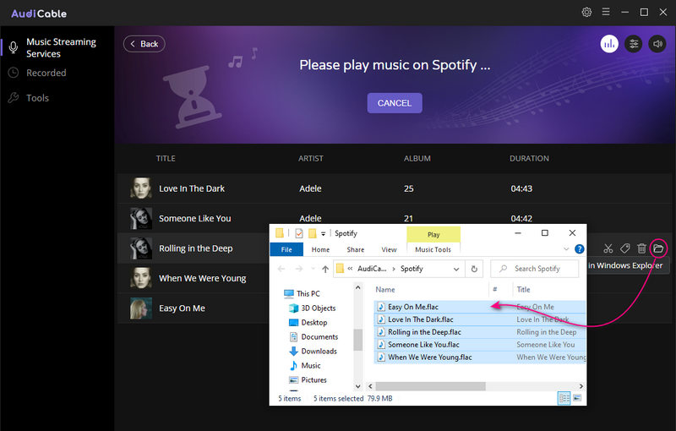676x431 pixels.
Task: Switch to details view icon
Action: pyautogui.click(x=564, y=398)
